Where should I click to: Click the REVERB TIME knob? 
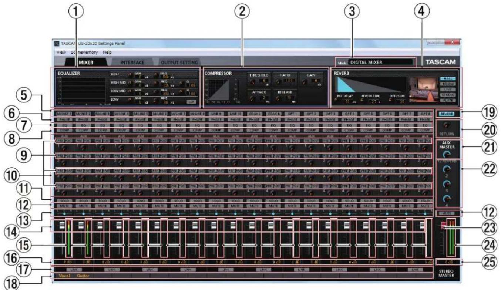pos(362,99)
